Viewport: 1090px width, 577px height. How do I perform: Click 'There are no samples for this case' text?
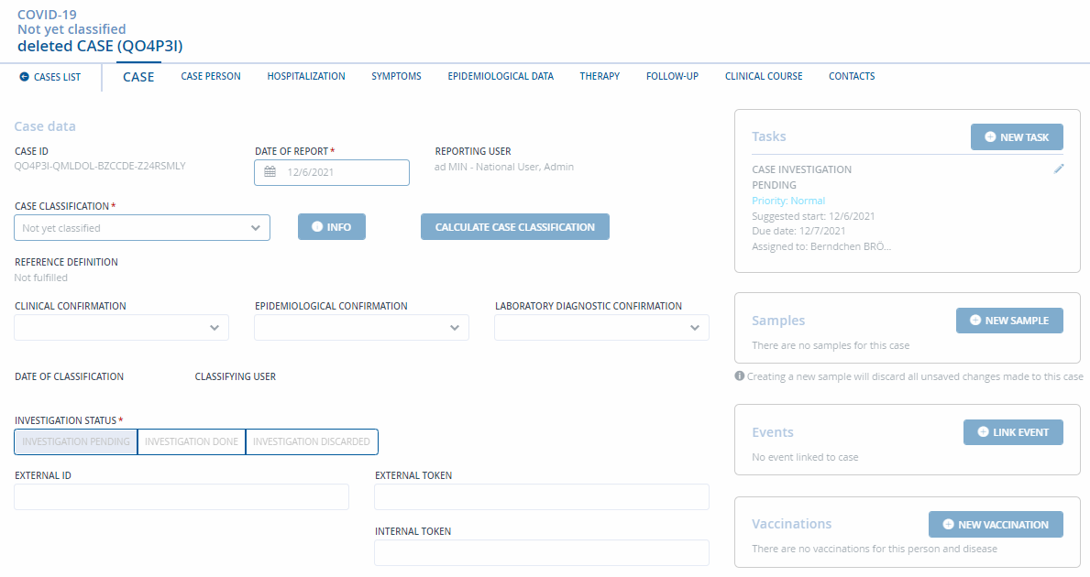click(x=830, y=346)
